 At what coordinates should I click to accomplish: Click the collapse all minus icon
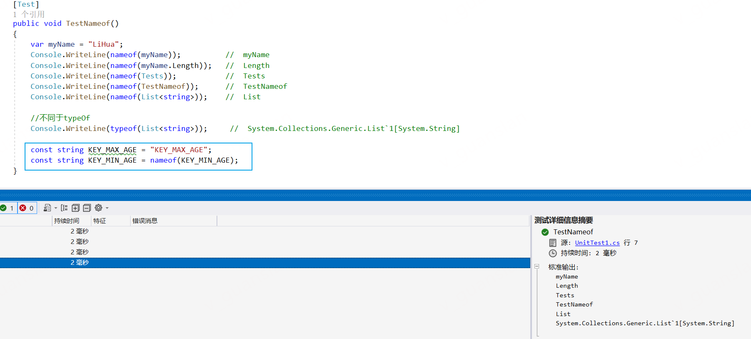pos(87,208)
